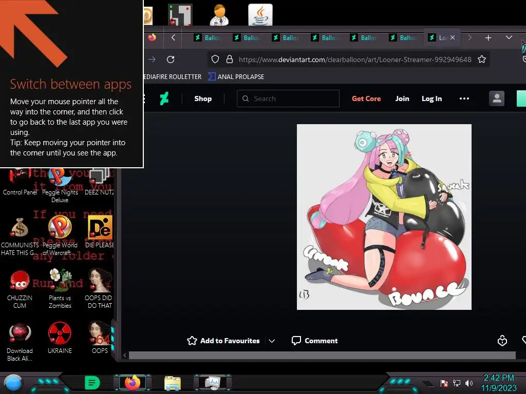Open the DEEZ NUTZ desktop icon
Viewport: 526px width, 394px height.
[99, 183]
